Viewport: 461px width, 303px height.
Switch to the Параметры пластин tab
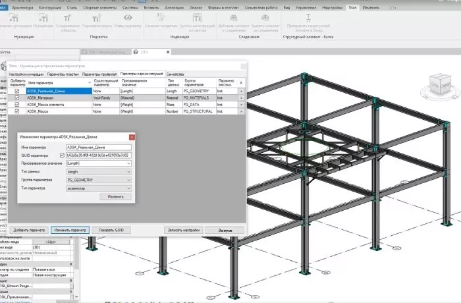point(65,74)
